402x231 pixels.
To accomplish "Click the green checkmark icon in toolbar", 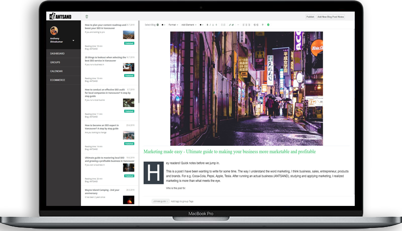I will [x=268, y=25].
